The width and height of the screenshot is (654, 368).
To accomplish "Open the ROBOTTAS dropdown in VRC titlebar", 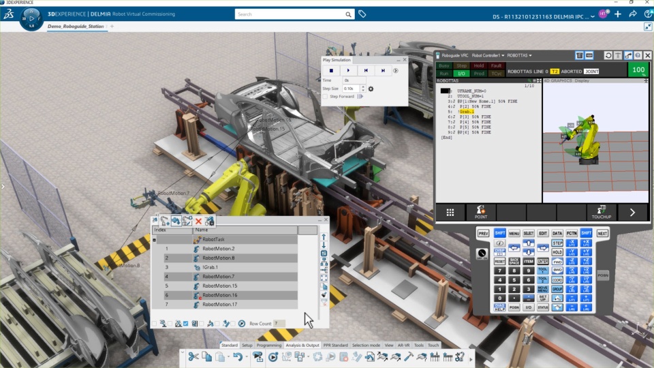I will click(x=519, y=55).
